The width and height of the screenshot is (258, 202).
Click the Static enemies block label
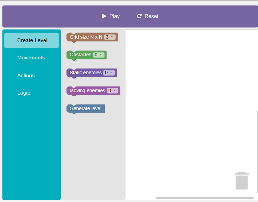point(85,73)
